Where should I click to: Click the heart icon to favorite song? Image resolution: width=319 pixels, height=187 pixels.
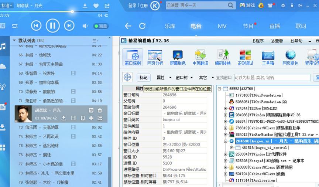(x=96, y=6)
